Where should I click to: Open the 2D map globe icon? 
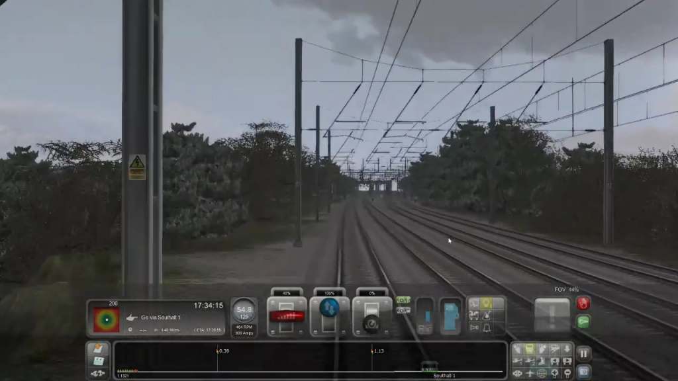tap(542, 374)
